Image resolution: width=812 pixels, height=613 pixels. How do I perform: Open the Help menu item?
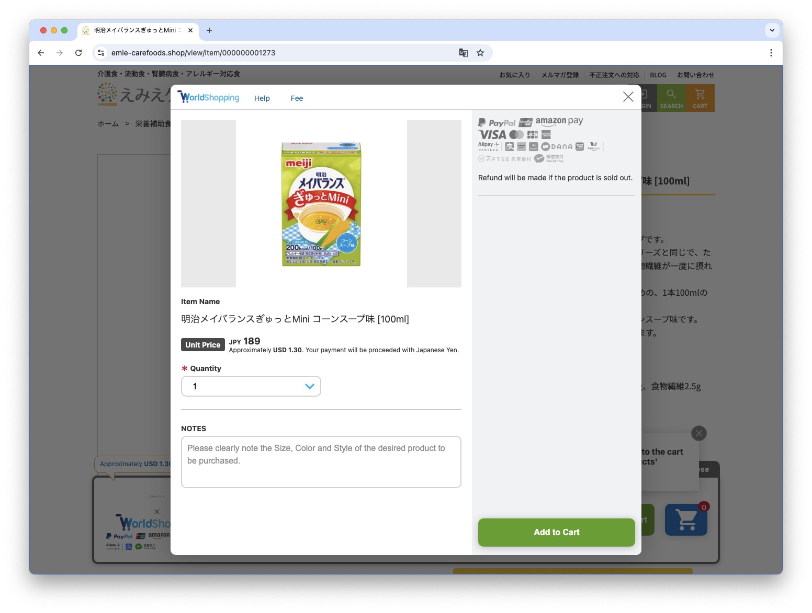[262, 98]
